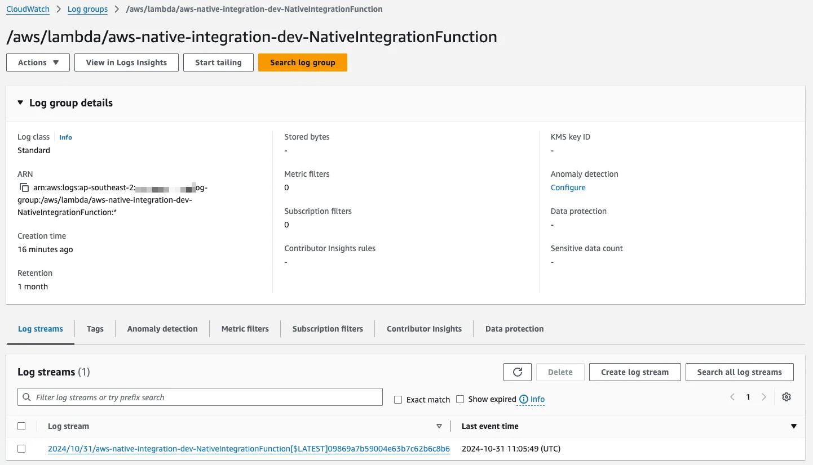Create a new log stream
Image resolution: width=813 pixels, height=465 pixels.
[635, 372]
